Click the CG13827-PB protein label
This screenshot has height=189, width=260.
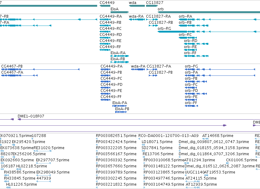coord(161,72)
